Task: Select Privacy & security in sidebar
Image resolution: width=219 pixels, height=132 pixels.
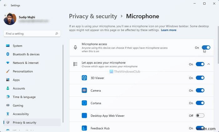Action: tap(32, 122)
